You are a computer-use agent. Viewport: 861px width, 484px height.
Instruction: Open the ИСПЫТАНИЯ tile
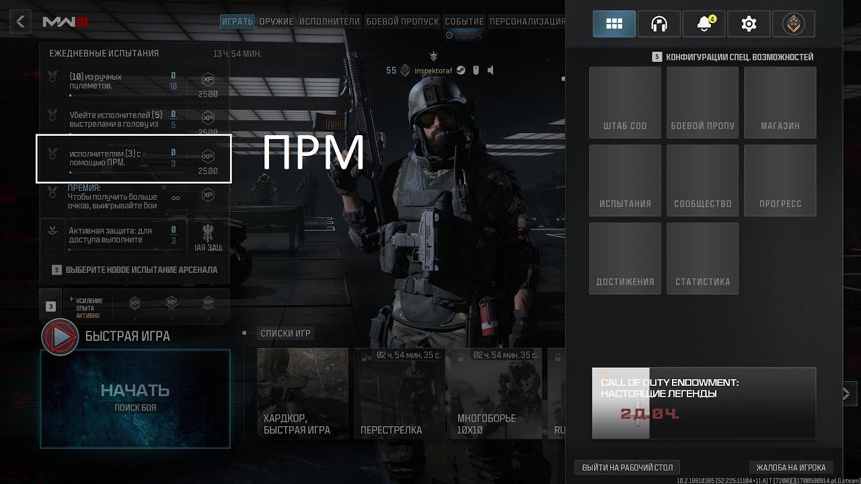tap(625, 180)
